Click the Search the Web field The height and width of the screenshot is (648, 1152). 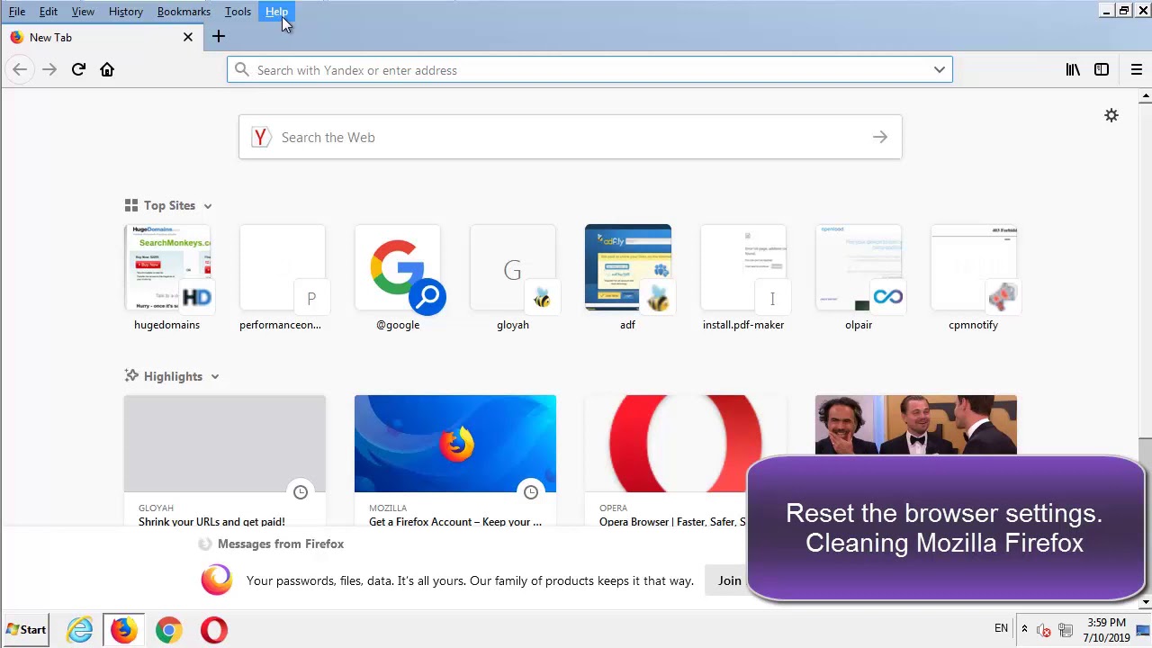click(571, 137)
